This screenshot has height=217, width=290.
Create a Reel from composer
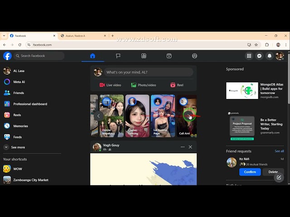[177, 85]
